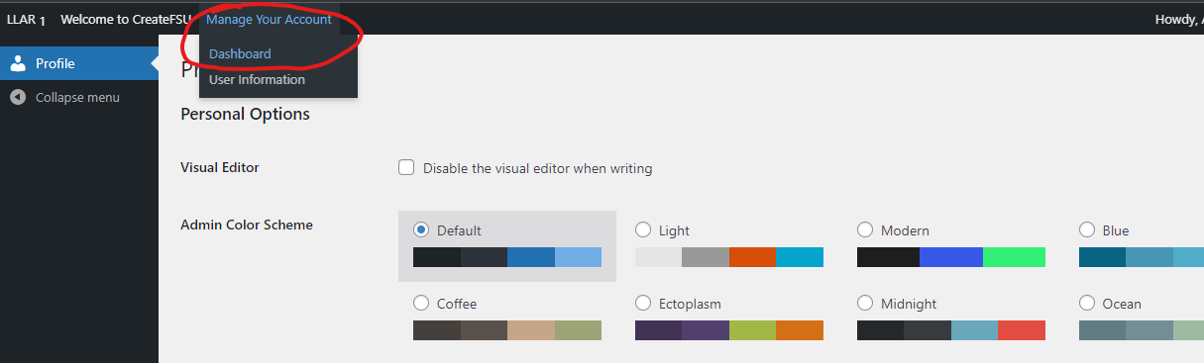The height and width of the screenshot is (363, 1204).
Task: Disable the visual editor checkbox
Action: pos(406,168)
